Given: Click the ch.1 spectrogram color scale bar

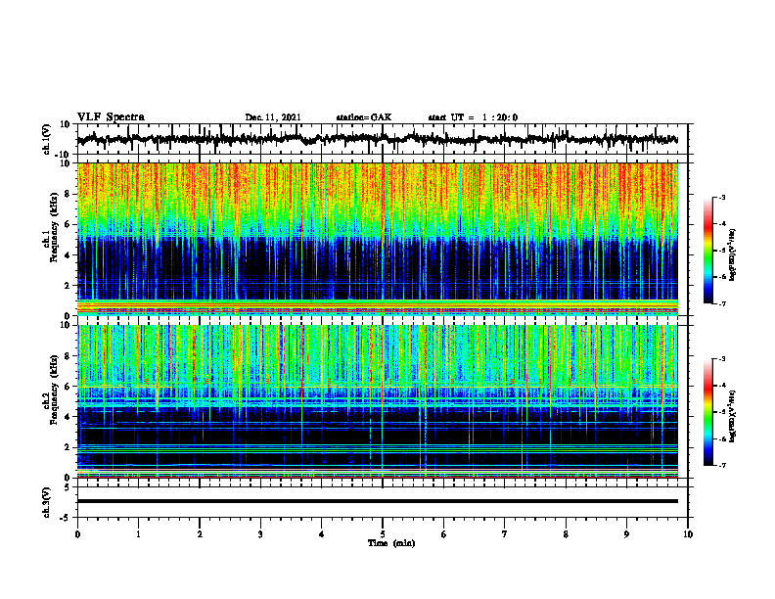Looking at the screenshot, I should point(707,251).
